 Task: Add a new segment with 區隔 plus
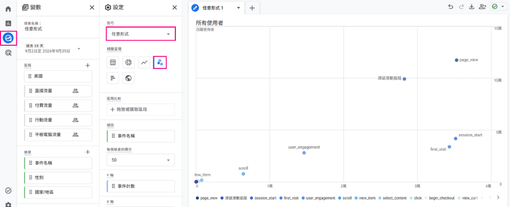pos(88,65)
